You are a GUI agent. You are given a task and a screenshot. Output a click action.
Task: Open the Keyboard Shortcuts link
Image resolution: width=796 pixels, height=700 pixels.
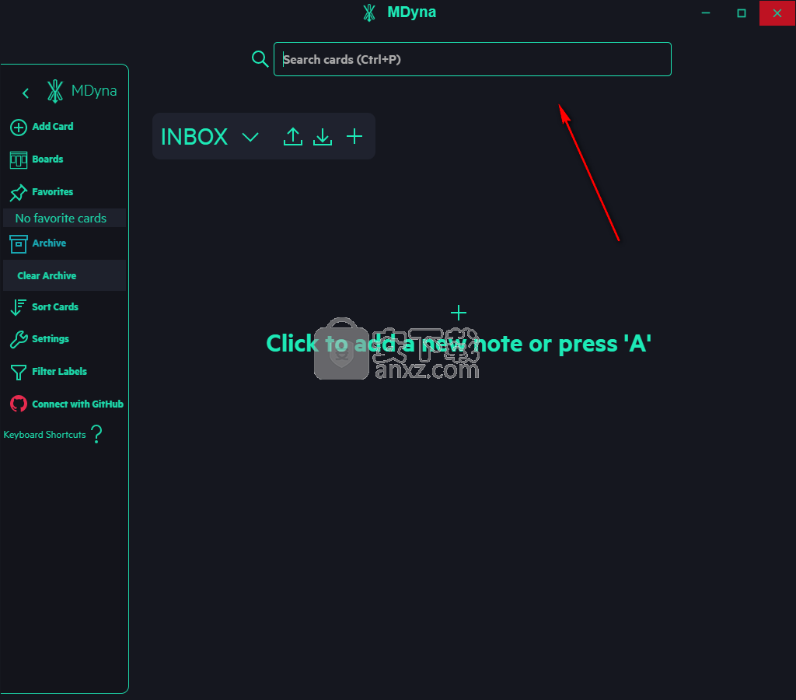click(x=44, y=435)
